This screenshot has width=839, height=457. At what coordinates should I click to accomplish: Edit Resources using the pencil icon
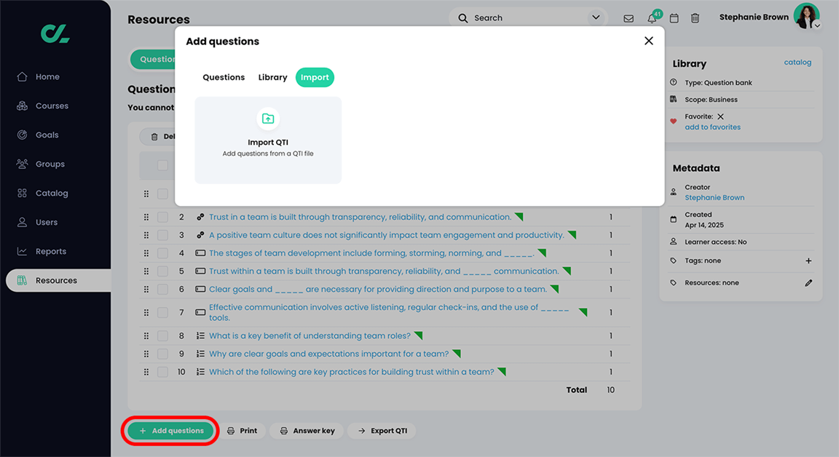pos(808,282)
